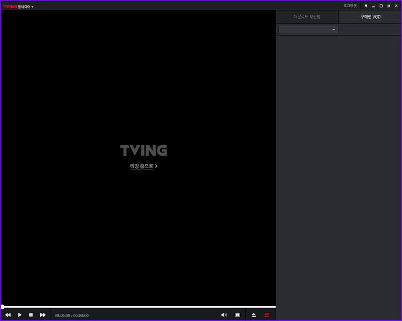Click the seek bar handle at start
The width and height of the screenshot is (402, 321).
point(2,306)
